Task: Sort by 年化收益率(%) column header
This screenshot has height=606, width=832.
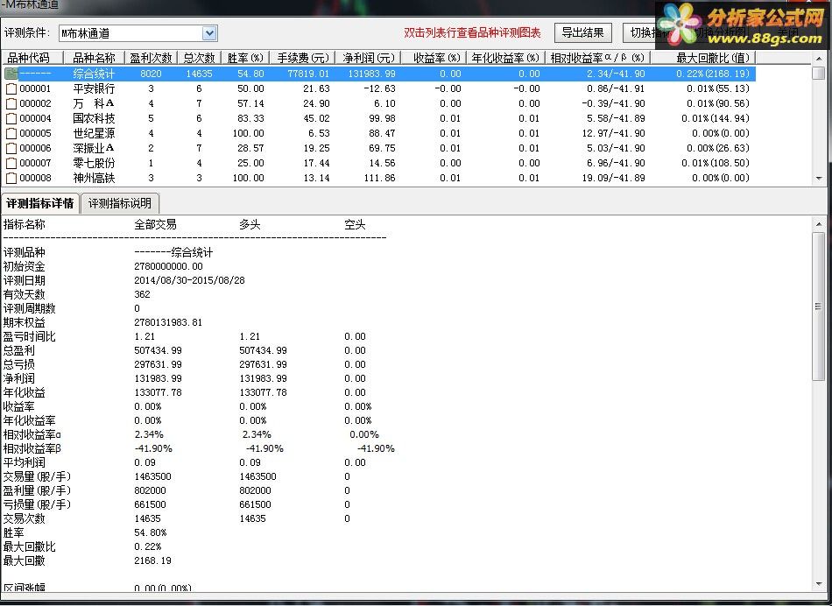Action: click(505, 58)
